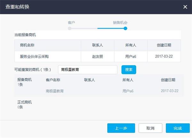This screenshot has height=138, width=192.
Task: Switch to the 销售机会 step label
Action: point(120,23)
